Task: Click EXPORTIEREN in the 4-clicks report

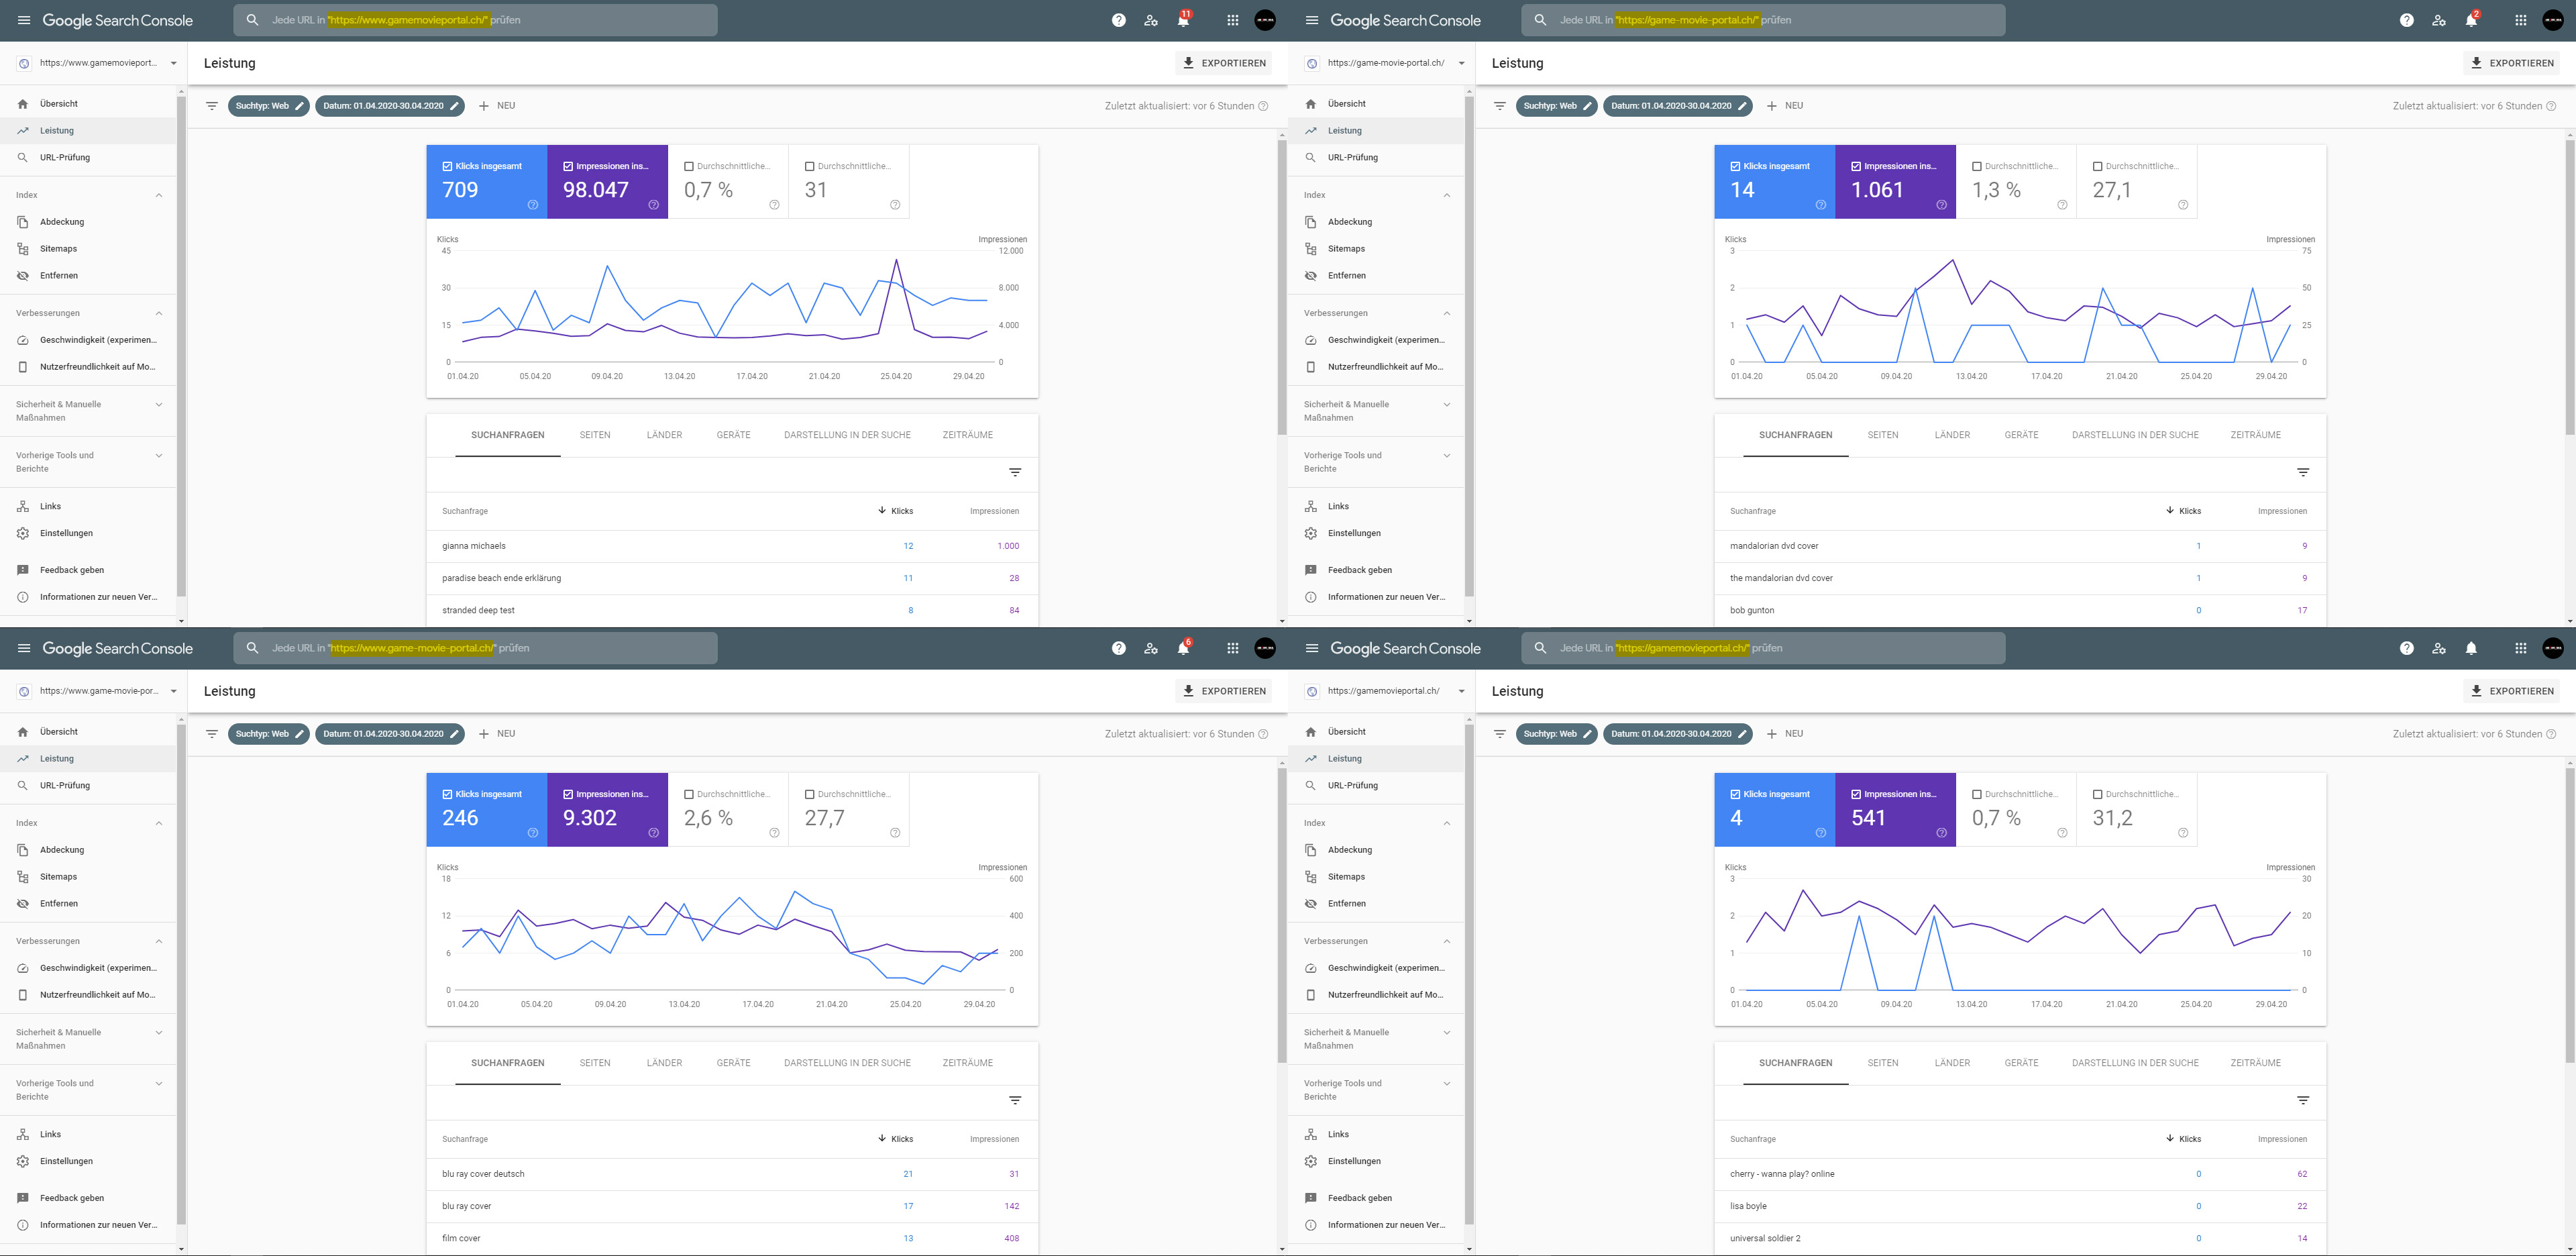Action: pos(2512,691)
